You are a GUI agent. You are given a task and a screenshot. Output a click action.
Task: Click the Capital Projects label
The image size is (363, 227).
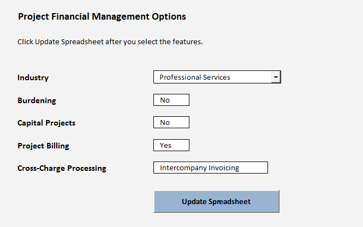point(46,123)
